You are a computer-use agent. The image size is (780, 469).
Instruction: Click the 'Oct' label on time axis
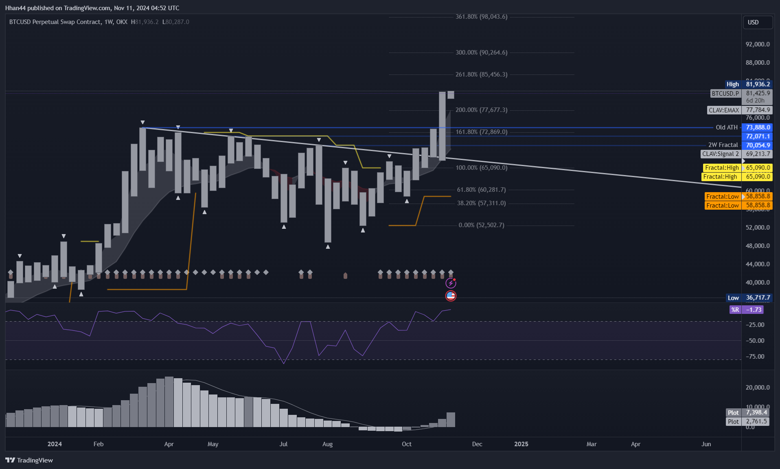point(407,444)
